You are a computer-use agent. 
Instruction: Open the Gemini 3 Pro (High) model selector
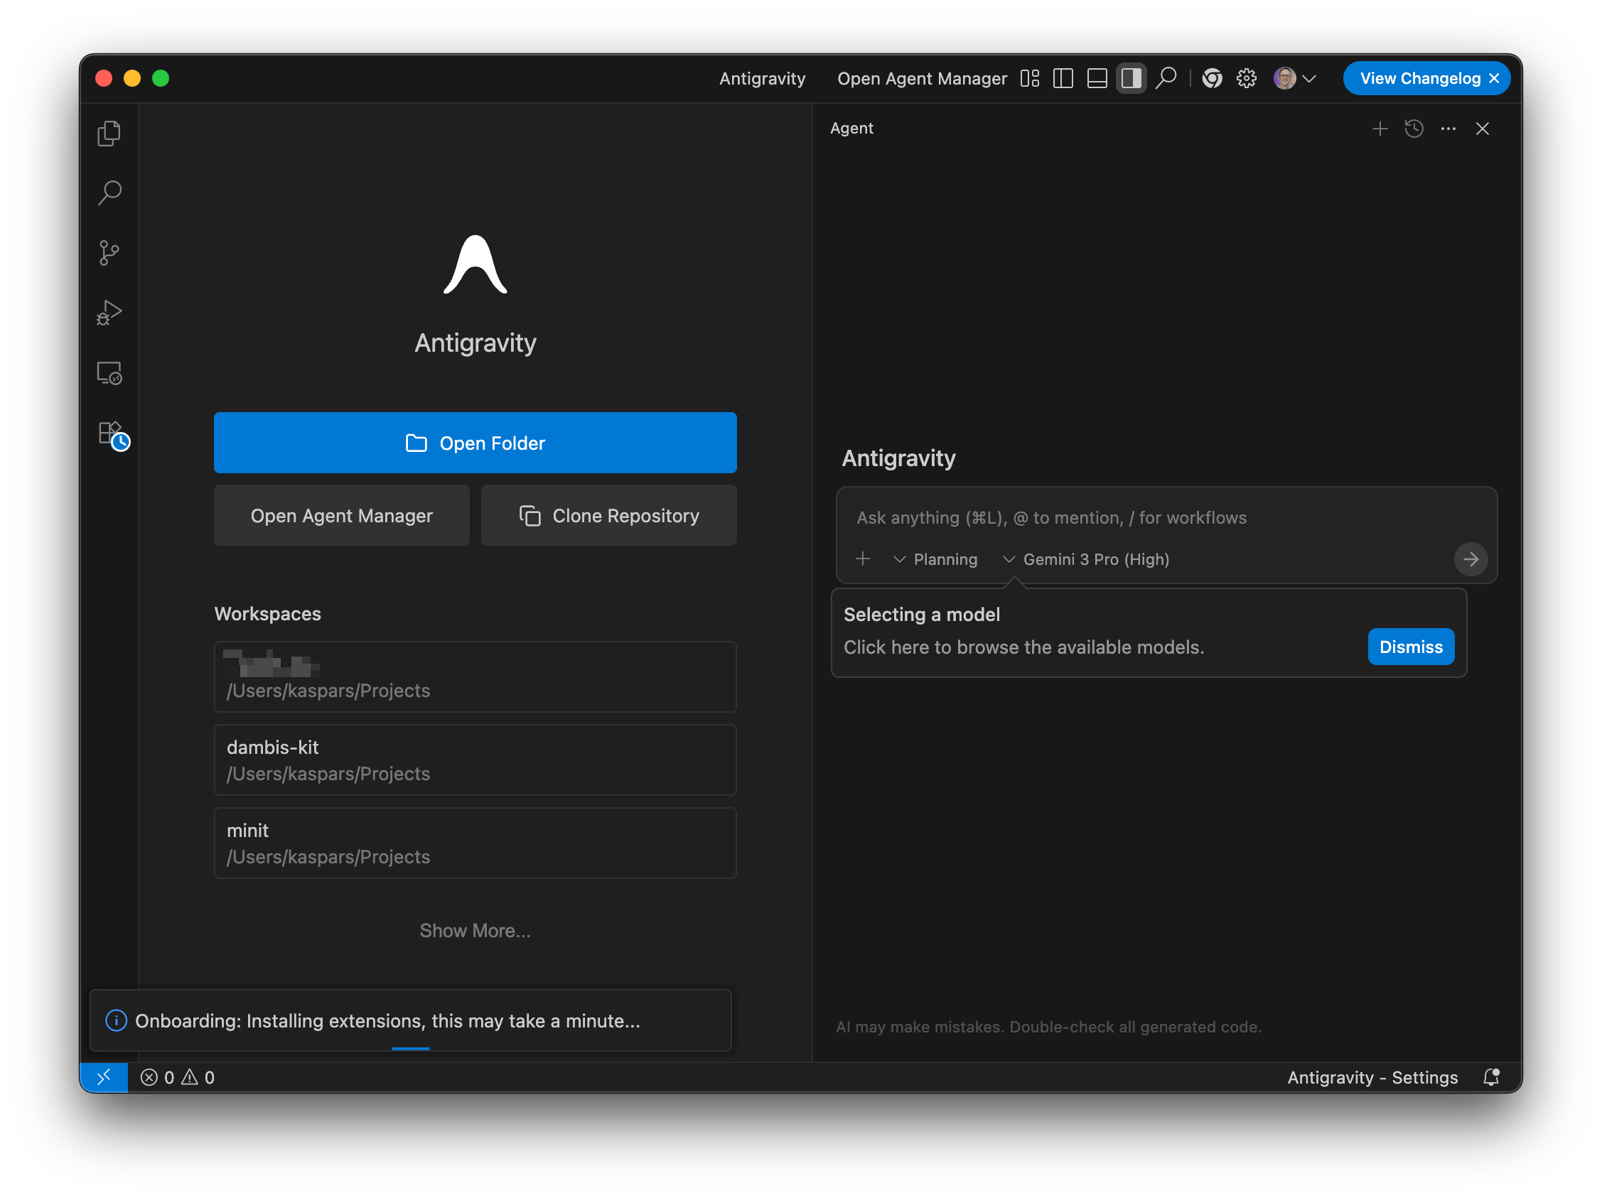1086,558
